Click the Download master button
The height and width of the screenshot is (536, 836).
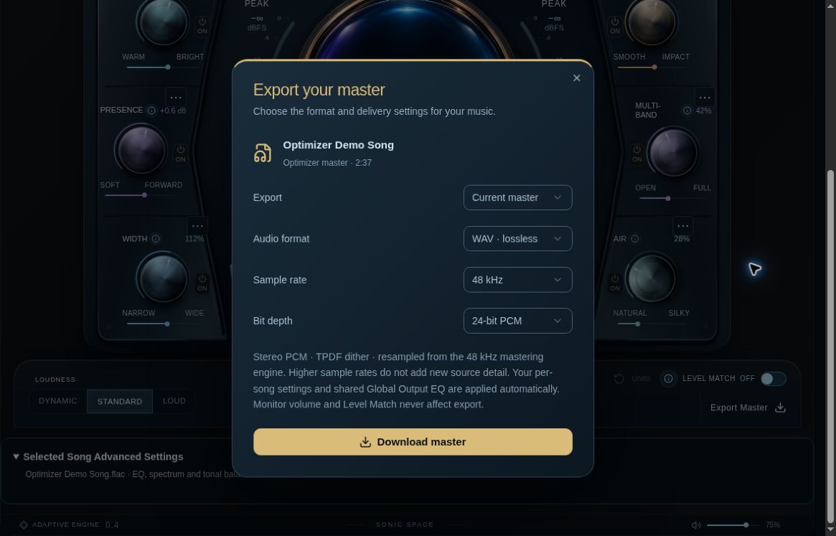pos(413,441)
